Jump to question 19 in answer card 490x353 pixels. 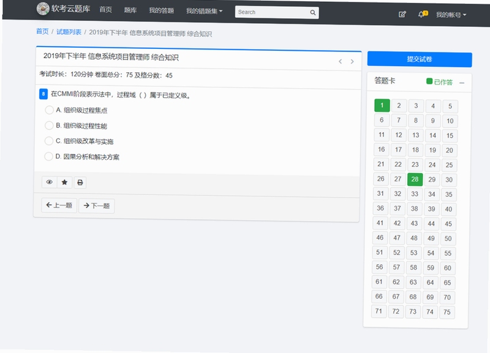tap(432, 150)
